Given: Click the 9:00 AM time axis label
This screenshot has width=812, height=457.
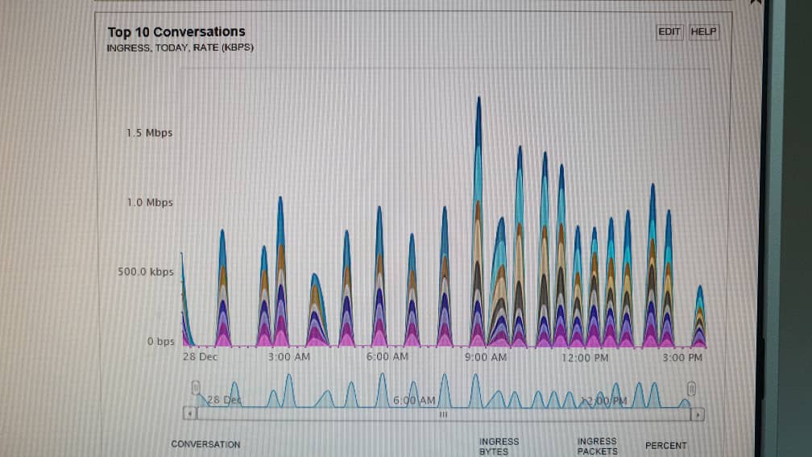Looking at the screenshot, I should coord(486,358).
